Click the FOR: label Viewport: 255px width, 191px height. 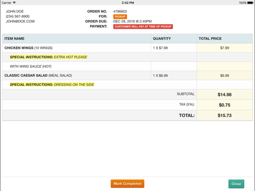(x=103, y=17)
